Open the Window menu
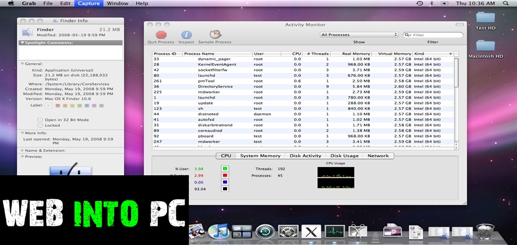Viewport: 517px width, 245px height. (x=118, y=3)
